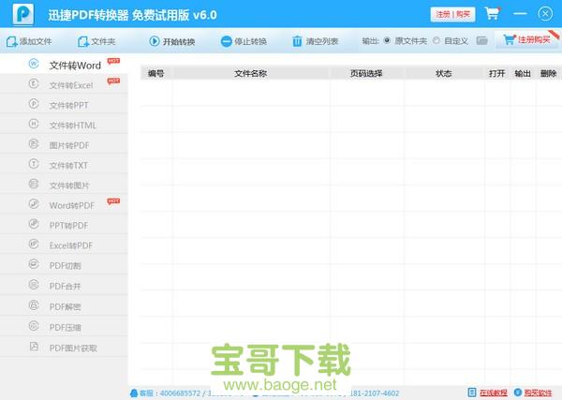Select the PPT转PDF sidebar icon
This screenshot has width=562, height=400.
[x=34, y=224]
